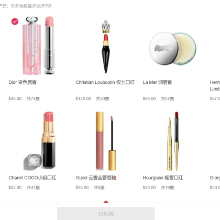Select the Christian Louboutin lipstick image
This screenshot has width=220, height=220.
tap(106, 47)
